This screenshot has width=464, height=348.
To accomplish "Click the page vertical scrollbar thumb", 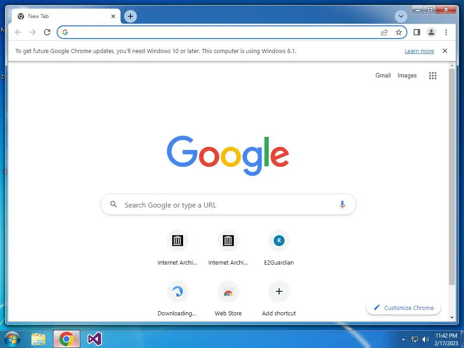I will tap(452, 177).
